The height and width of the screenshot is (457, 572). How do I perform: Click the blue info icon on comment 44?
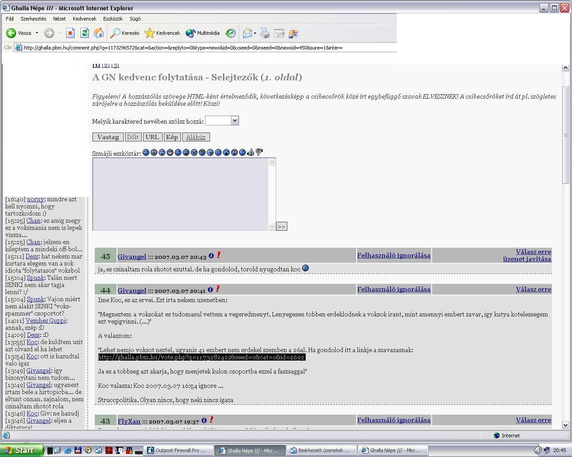210,290
